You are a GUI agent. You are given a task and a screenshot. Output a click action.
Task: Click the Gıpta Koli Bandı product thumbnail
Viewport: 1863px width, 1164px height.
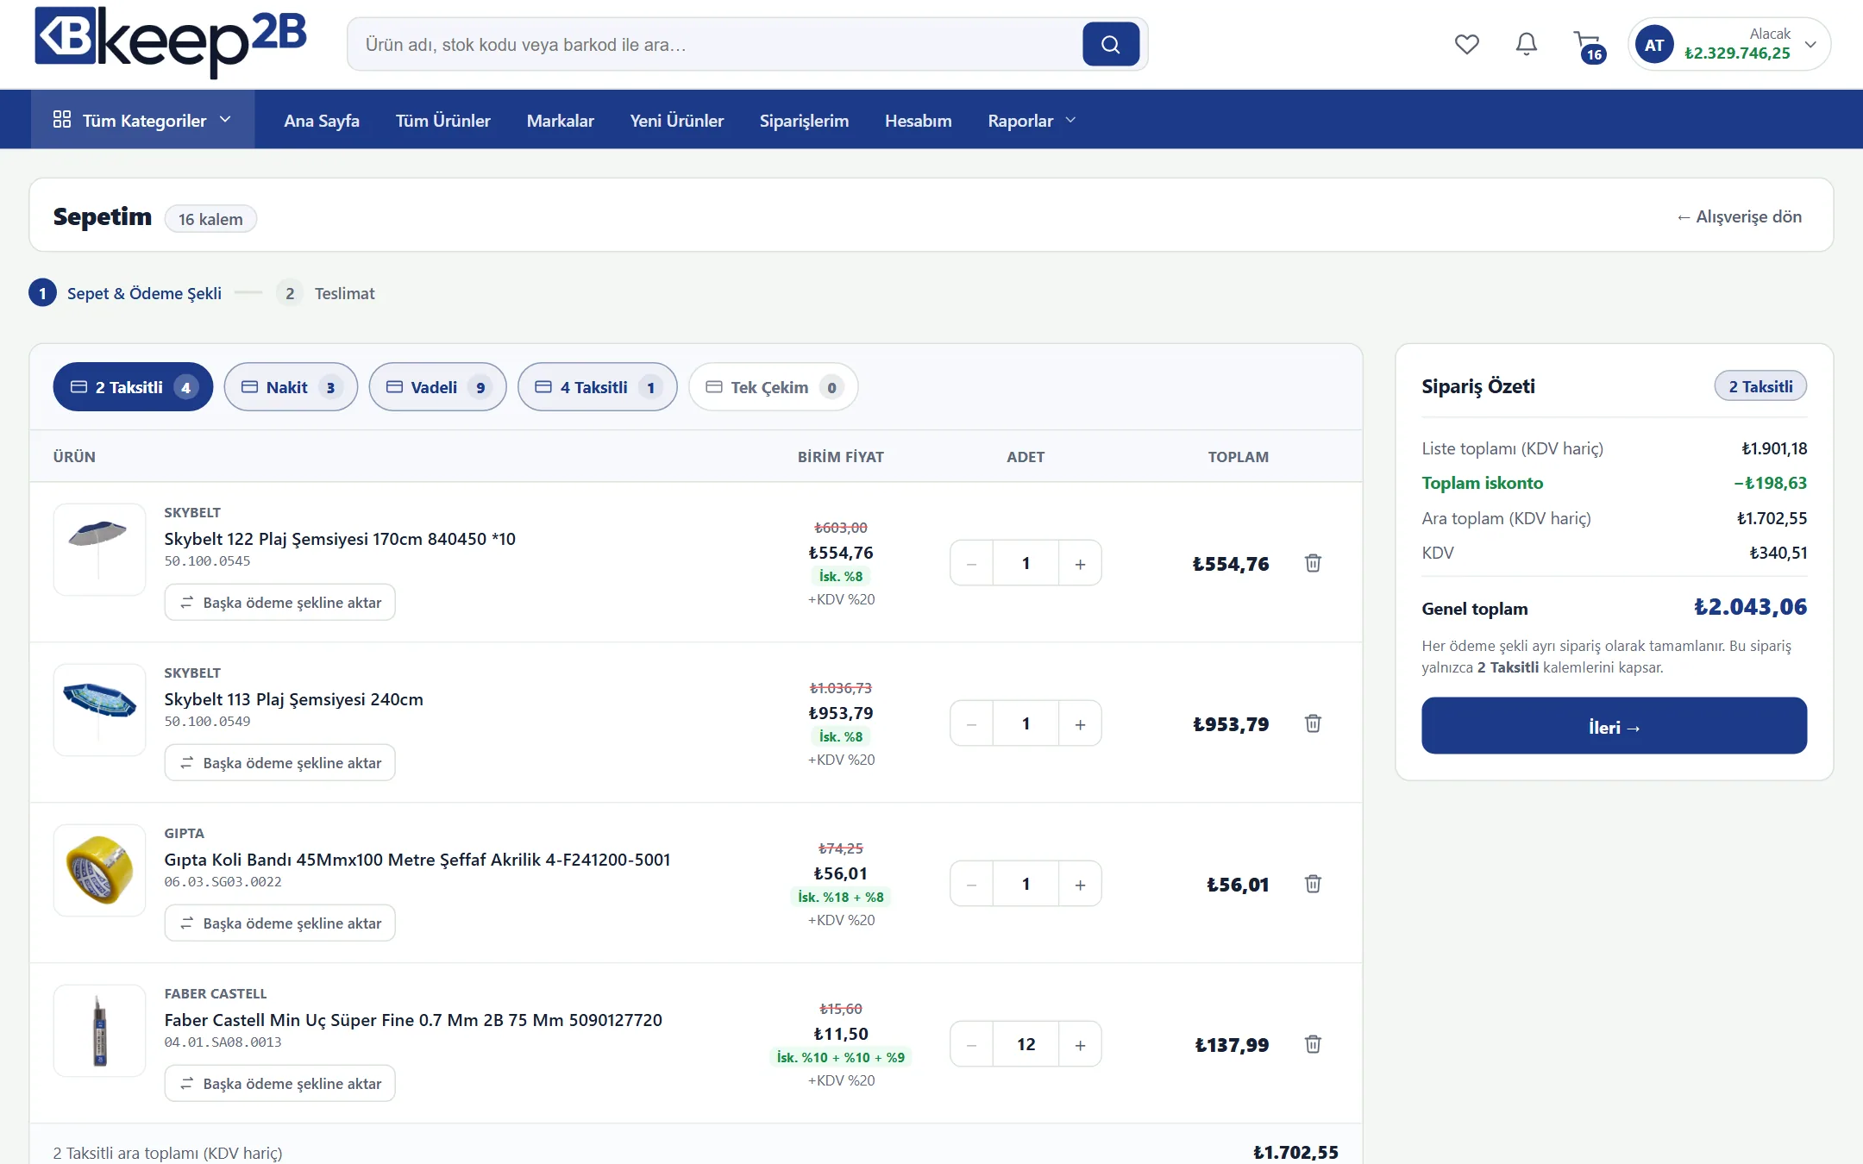pyautogui.click(x=99, y=870)
